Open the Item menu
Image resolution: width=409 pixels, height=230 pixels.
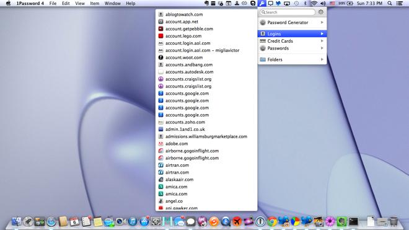click(x=95, y=3)
